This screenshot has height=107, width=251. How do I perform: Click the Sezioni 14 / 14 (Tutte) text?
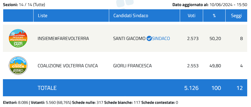point(24,5)
